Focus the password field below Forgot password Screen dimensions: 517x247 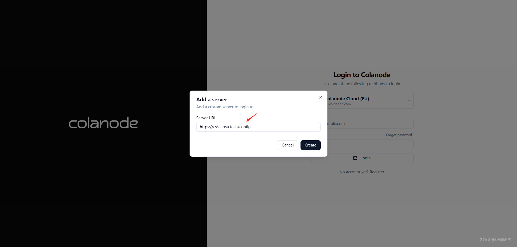point(370,144)
